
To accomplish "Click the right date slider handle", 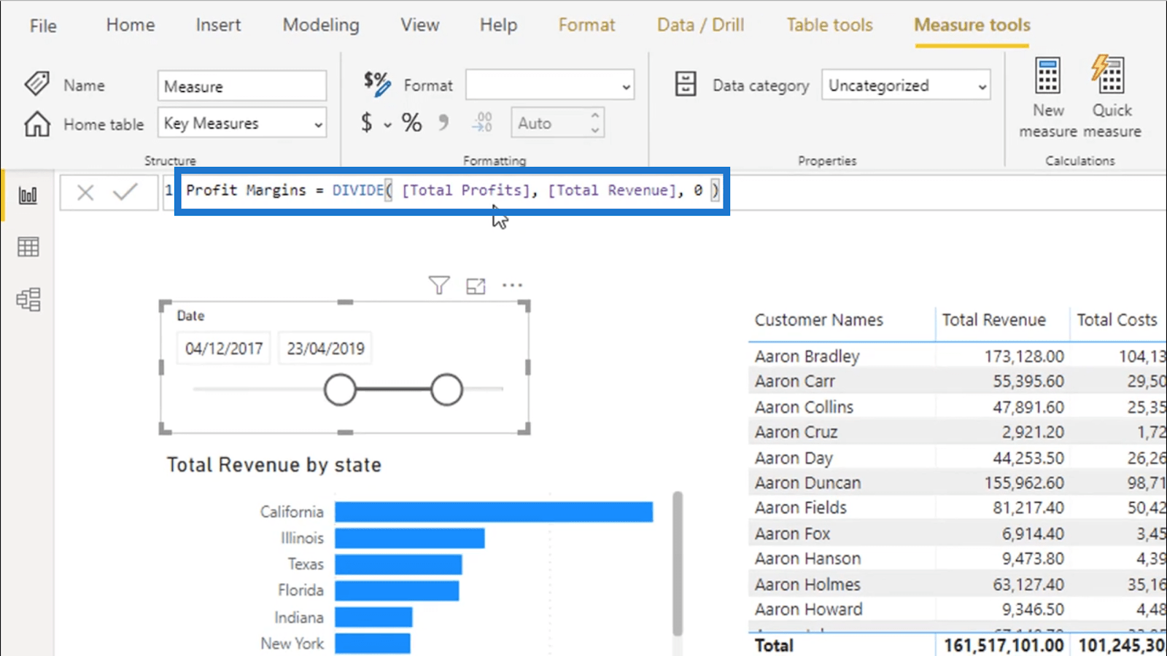I will tap(446, 389).
